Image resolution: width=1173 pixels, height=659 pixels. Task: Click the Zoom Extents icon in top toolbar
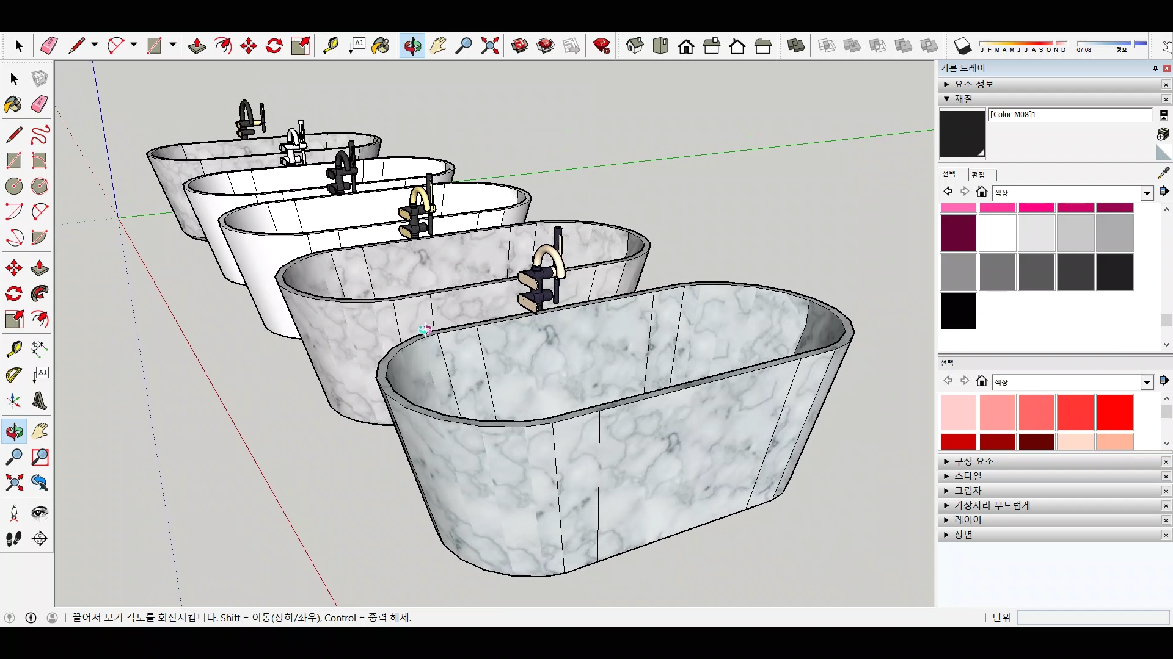point(489,46)
